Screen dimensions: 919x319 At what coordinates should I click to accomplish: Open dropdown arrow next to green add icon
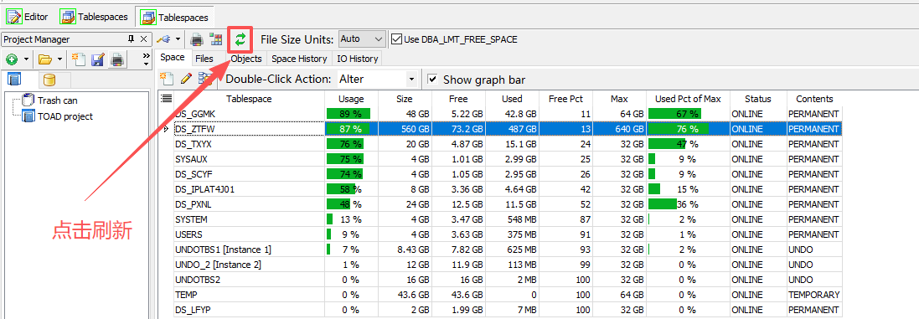pos(26,59)
